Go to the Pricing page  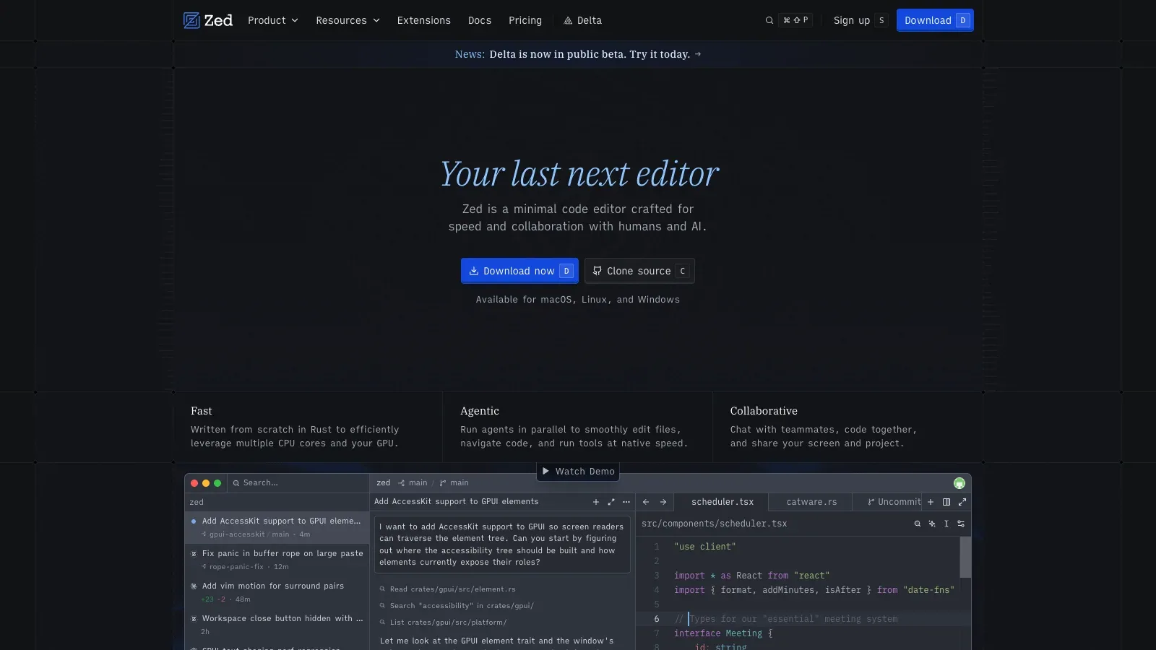[x=525, y=20]
